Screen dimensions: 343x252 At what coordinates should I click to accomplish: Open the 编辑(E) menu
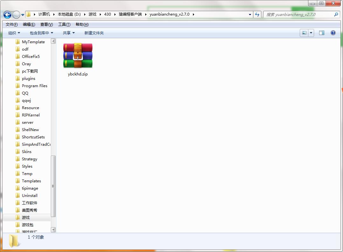pos(29,24)
